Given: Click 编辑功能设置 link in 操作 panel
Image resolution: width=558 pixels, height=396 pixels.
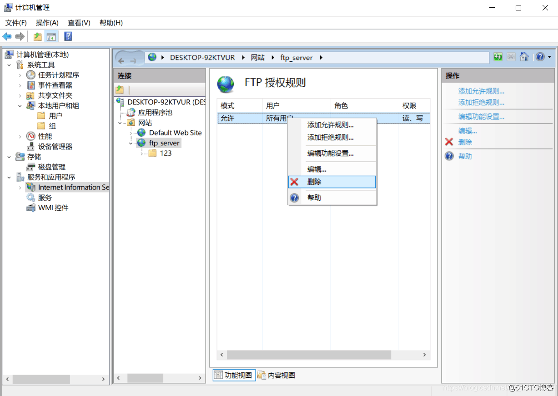Looking at the screenshot, I should (481, 117).
